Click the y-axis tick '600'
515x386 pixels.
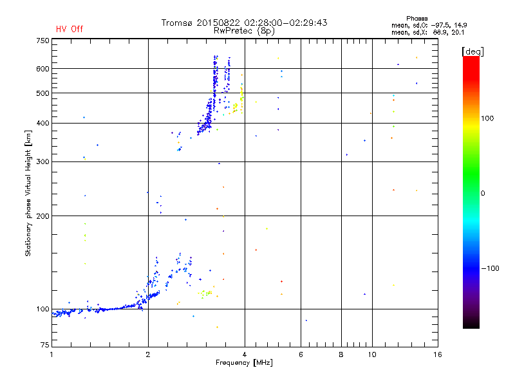(42, 69)
